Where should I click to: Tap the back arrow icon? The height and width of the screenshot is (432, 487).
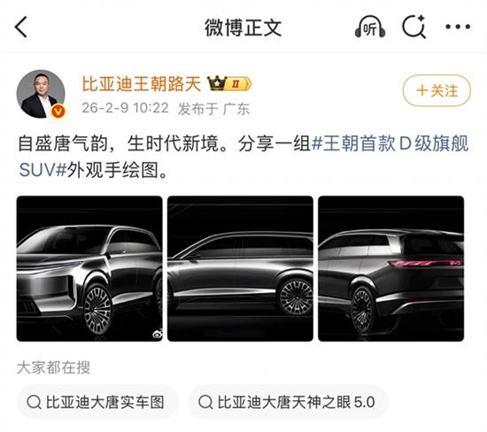point(21,27)
